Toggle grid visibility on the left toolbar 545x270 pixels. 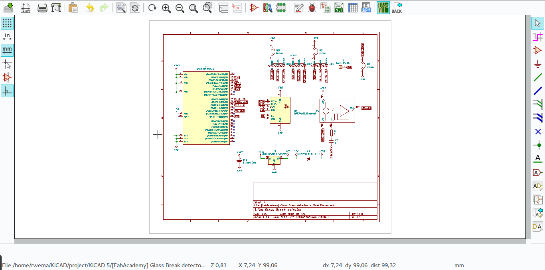click(7, 23)
